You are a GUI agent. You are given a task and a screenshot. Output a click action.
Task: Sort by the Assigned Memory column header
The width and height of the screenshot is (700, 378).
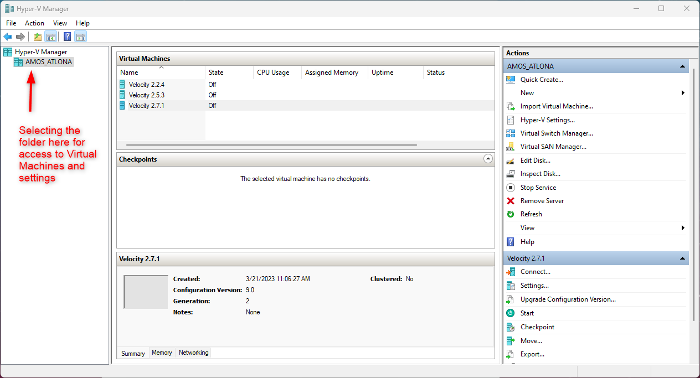pyautogui.click(x=334, y=73)
